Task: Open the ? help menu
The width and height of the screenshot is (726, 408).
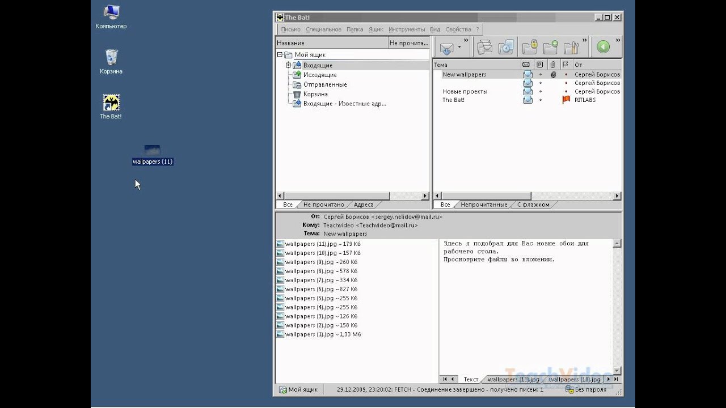Action: point(478,29)
